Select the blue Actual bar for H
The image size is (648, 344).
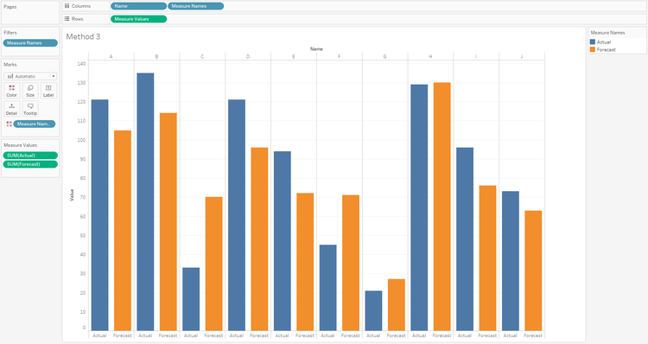click(419, 207)
